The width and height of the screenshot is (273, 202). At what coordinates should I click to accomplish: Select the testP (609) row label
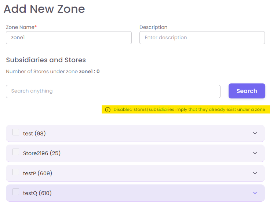pos(37,173)
